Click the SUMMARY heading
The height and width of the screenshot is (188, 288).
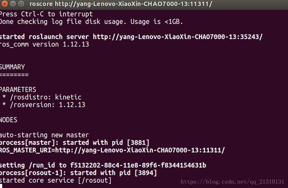[12, 67]
